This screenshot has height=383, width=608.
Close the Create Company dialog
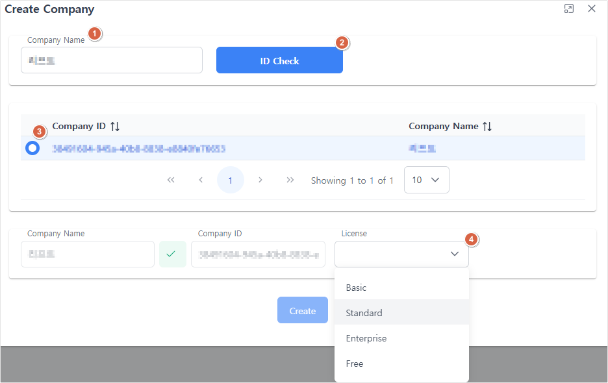click(x=592, y=8)
